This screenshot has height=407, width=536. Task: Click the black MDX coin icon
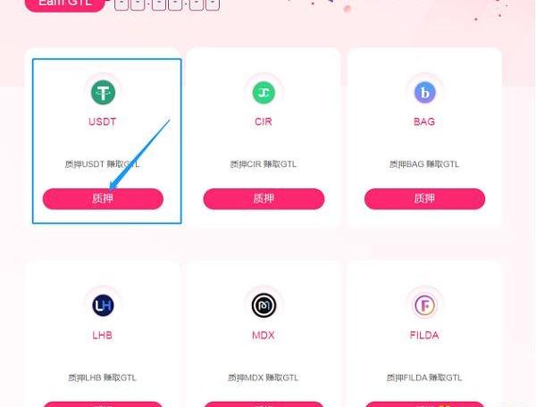point(264,305)
